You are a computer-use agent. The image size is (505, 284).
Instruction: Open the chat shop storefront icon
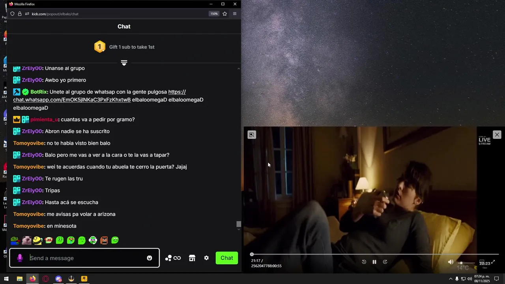(192, 258)
